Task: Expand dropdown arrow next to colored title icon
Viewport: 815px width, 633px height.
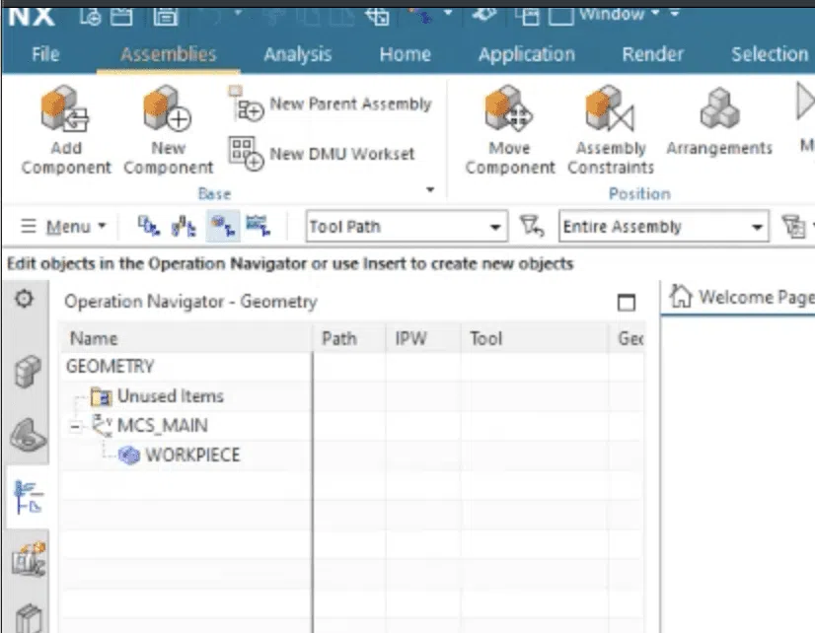Action: coord(448,13)
